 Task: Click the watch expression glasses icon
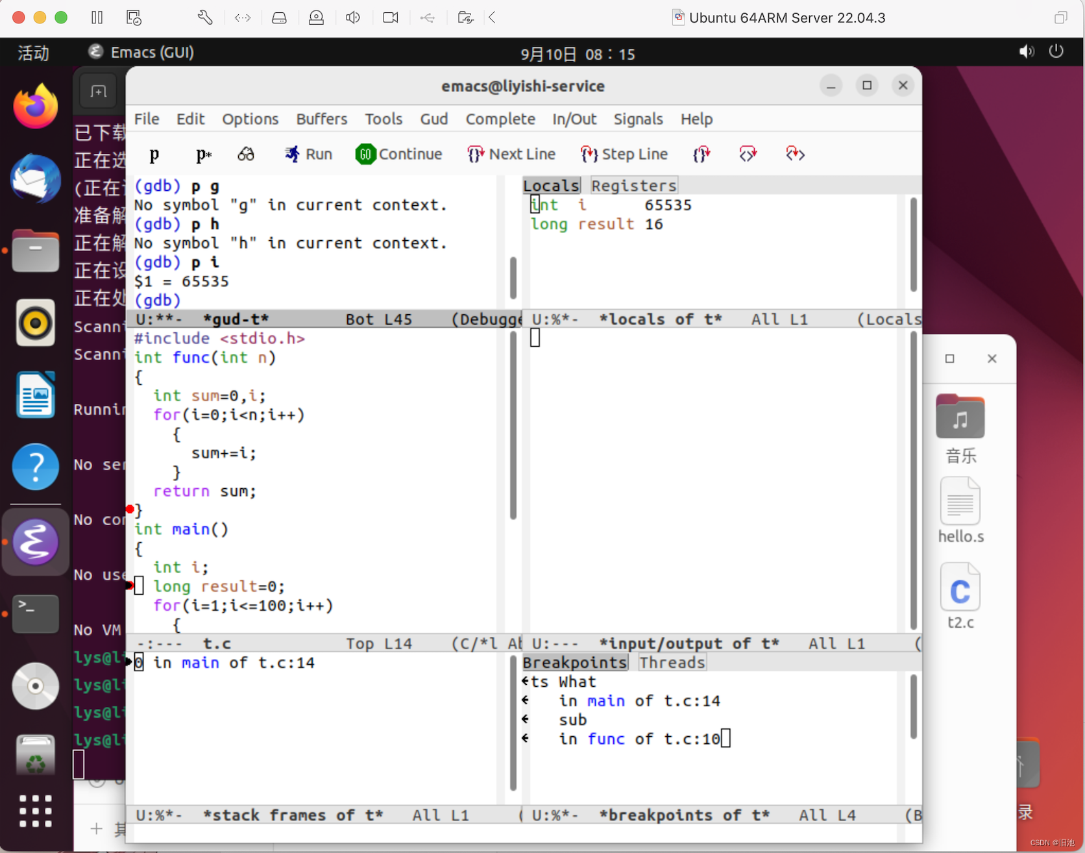246,155
